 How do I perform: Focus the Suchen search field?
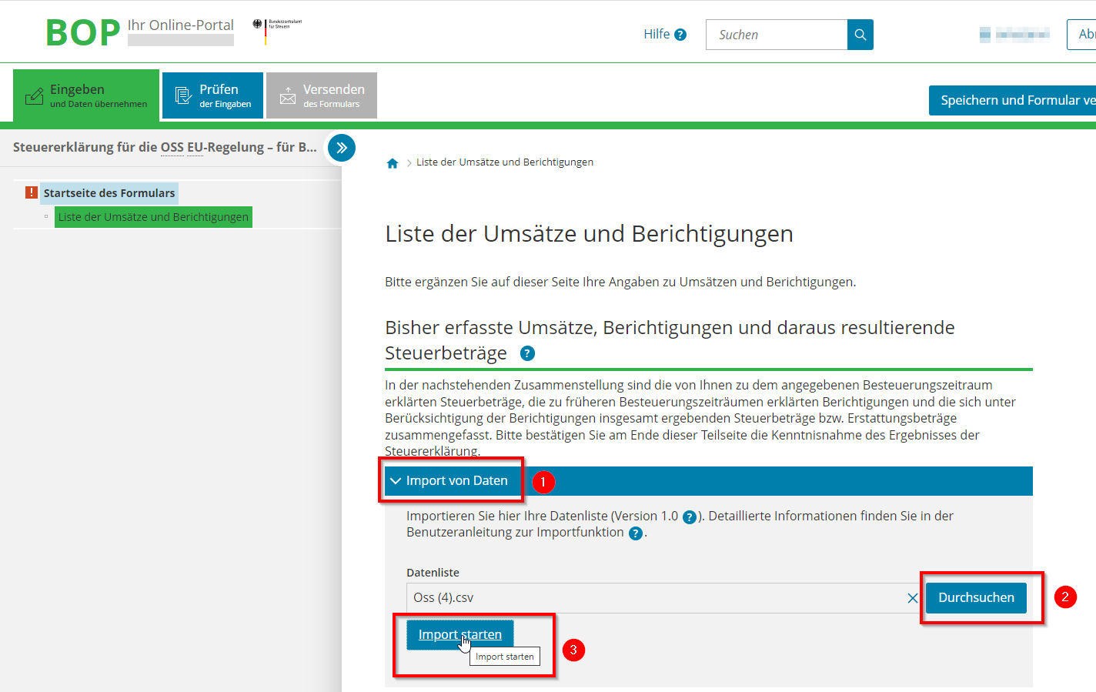point(777,35)
